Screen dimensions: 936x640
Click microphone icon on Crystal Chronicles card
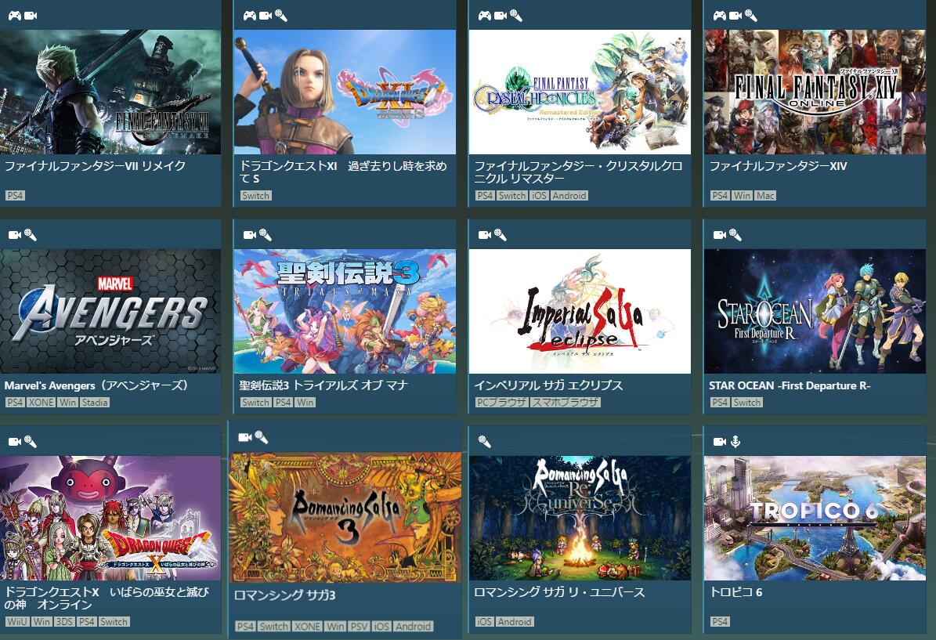click(516, 16)
